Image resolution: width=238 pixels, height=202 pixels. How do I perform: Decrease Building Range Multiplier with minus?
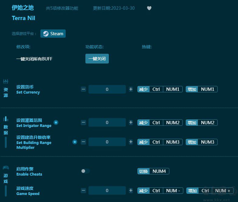click(83, 142)
